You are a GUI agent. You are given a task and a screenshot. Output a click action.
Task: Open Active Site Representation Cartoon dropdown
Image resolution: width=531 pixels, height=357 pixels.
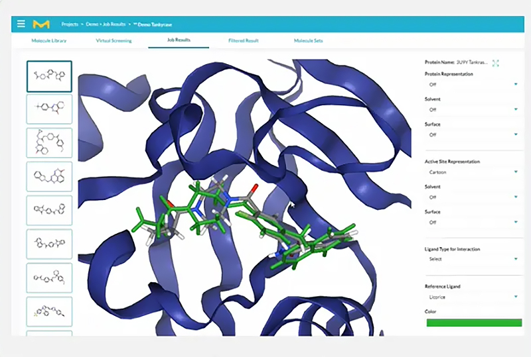pos(473,172)
